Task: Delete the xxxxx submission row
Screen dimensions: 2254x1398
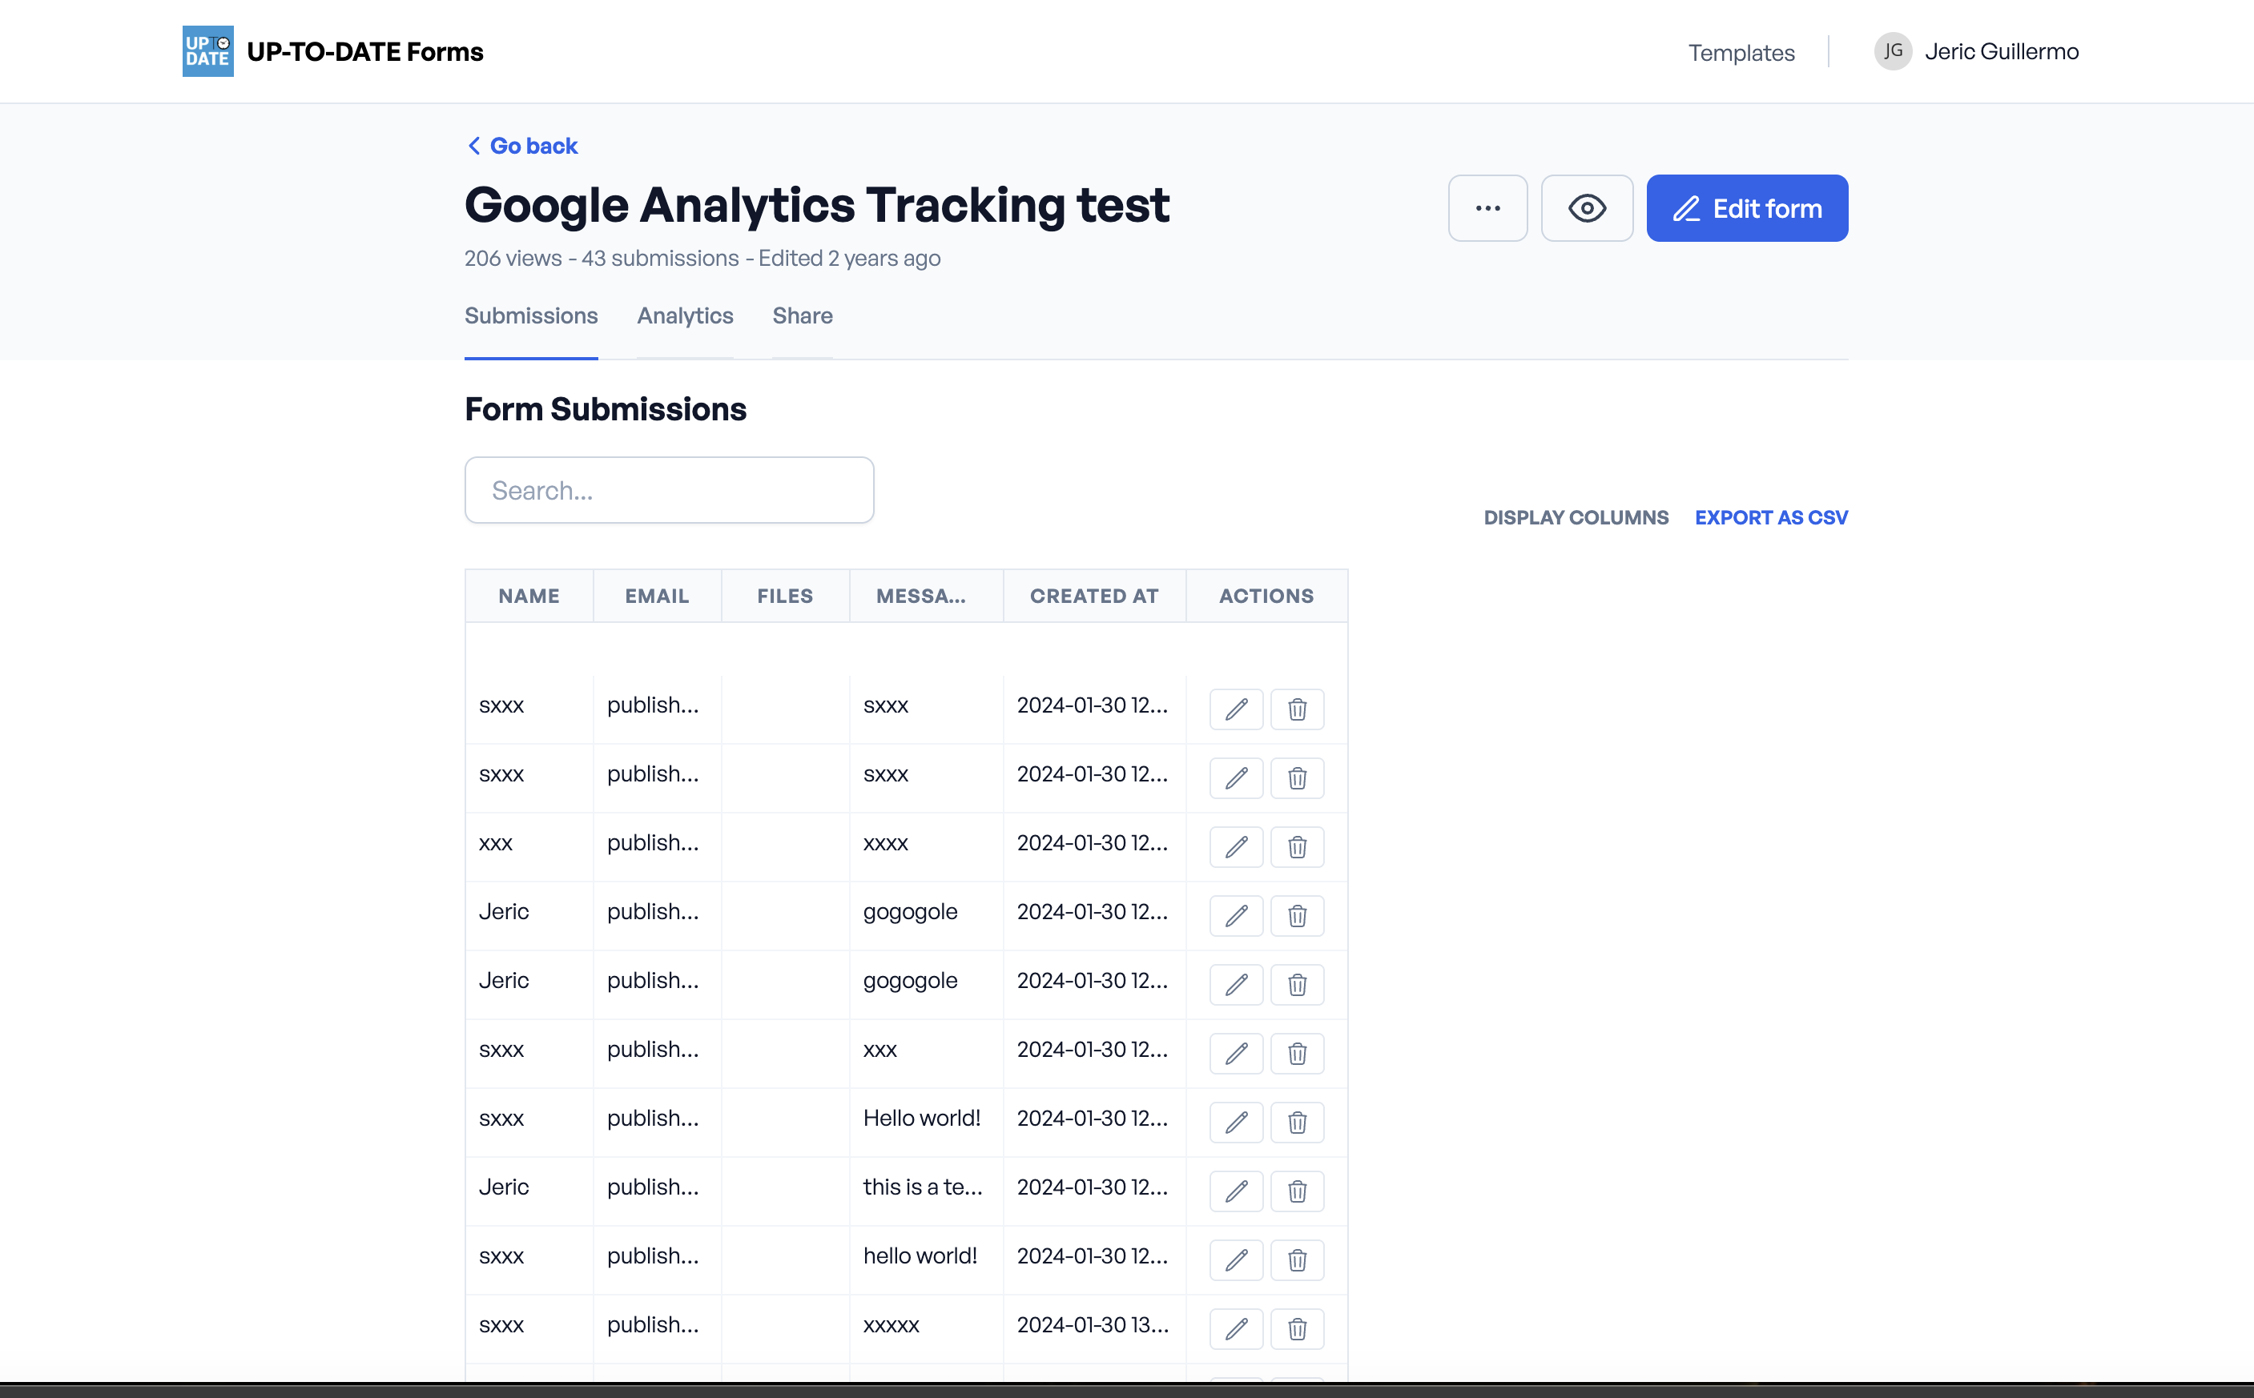Action: [1297, 1328]
